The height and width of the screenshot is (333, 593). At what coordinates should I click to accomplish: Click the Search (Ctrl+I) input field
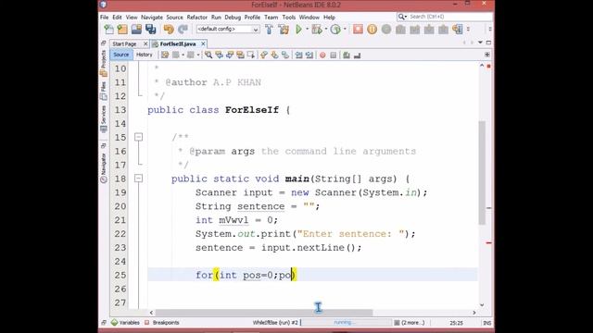point(450,17)
